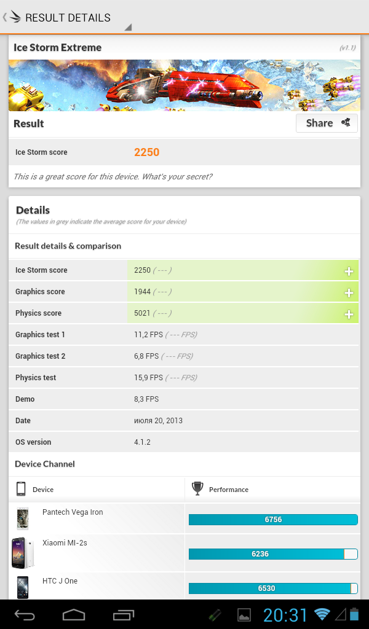
Task: Open Android Recent Apps button
Action: (123, 614)
